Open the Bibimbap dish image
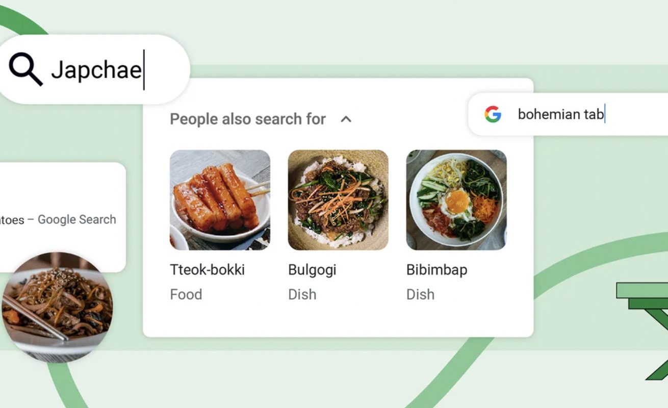This screenshot has width=668, height=408. [x=456, y=200]
